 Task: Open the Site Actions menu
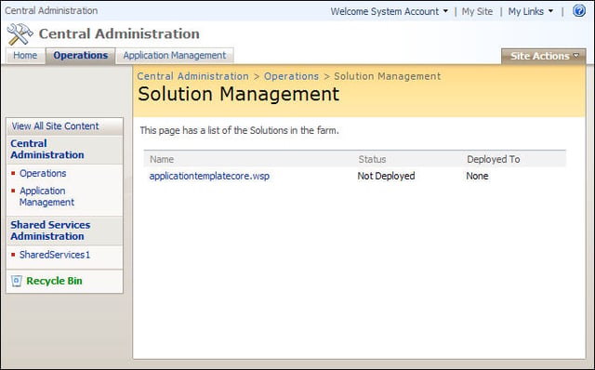point(544,56)
